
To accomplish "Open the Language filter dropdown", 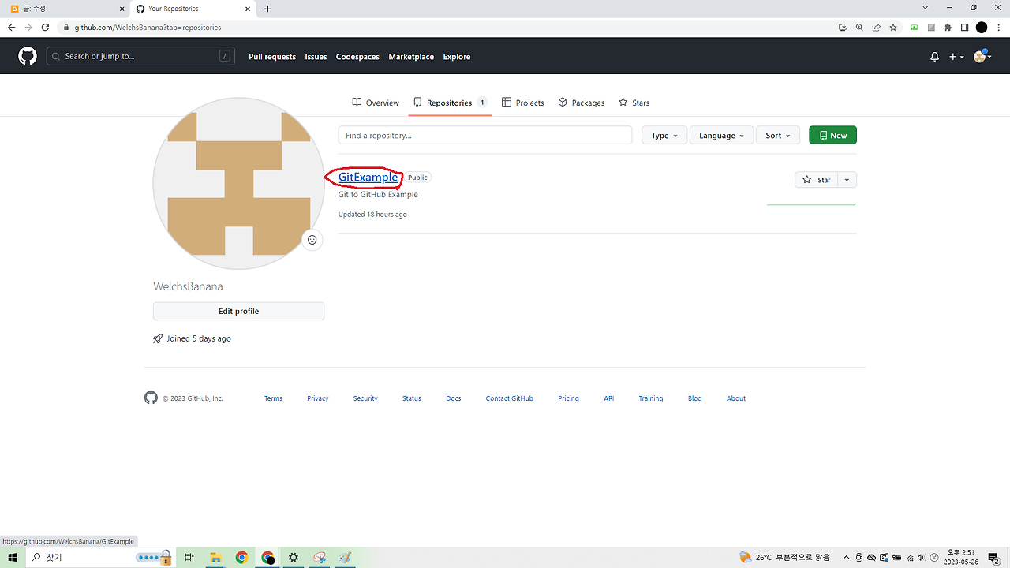I will click(x=721, y=136).
